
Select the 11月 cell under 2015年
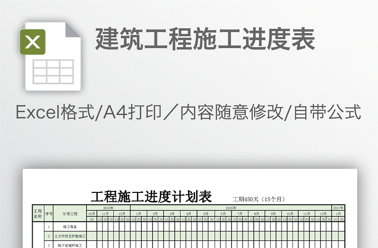coord(105,214)
